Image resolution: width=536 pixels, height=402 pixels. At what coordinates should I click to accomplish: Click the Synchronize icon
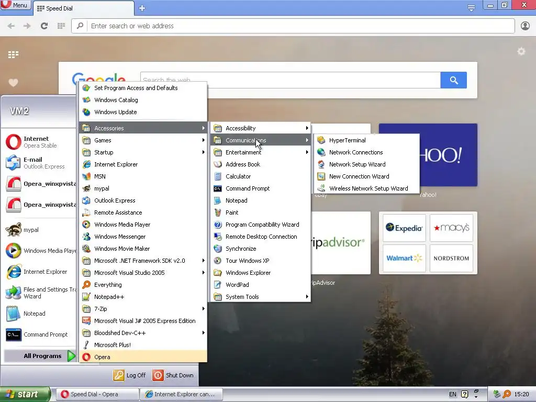(x=218, y=249)
